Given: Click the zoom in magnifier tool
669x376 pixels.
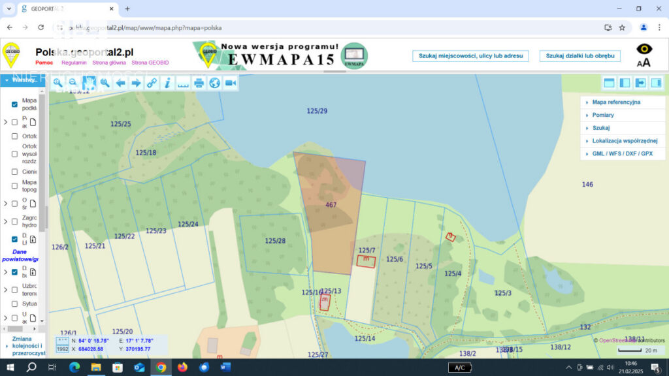Looking at the screenshot, I should click(x=57, y=83).
